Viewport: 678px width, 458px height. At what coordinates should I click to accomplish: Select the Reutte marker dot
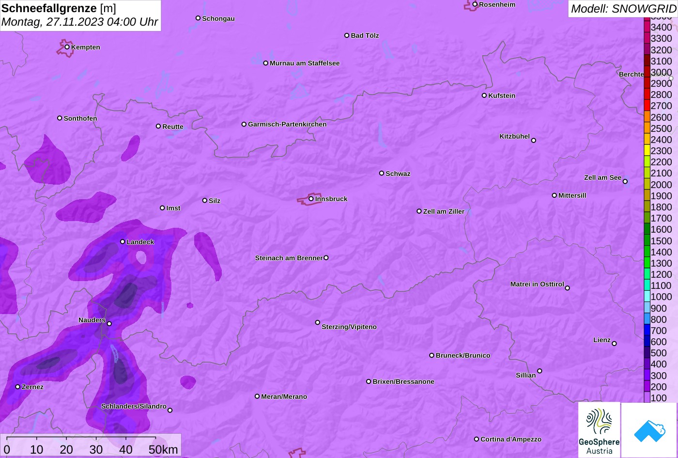click(158, 126)
